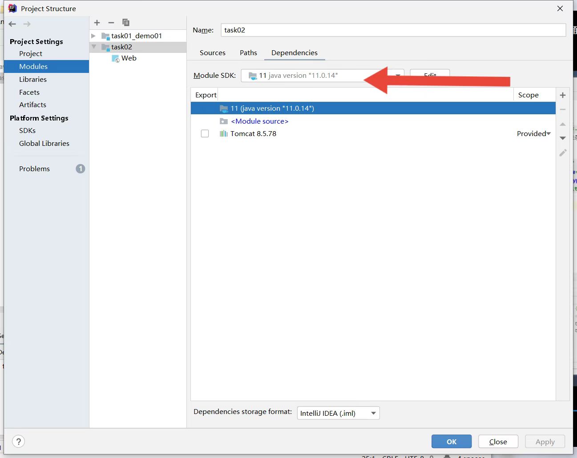Click the Apply button
This screenshot has height=458, width=577.
545,442
